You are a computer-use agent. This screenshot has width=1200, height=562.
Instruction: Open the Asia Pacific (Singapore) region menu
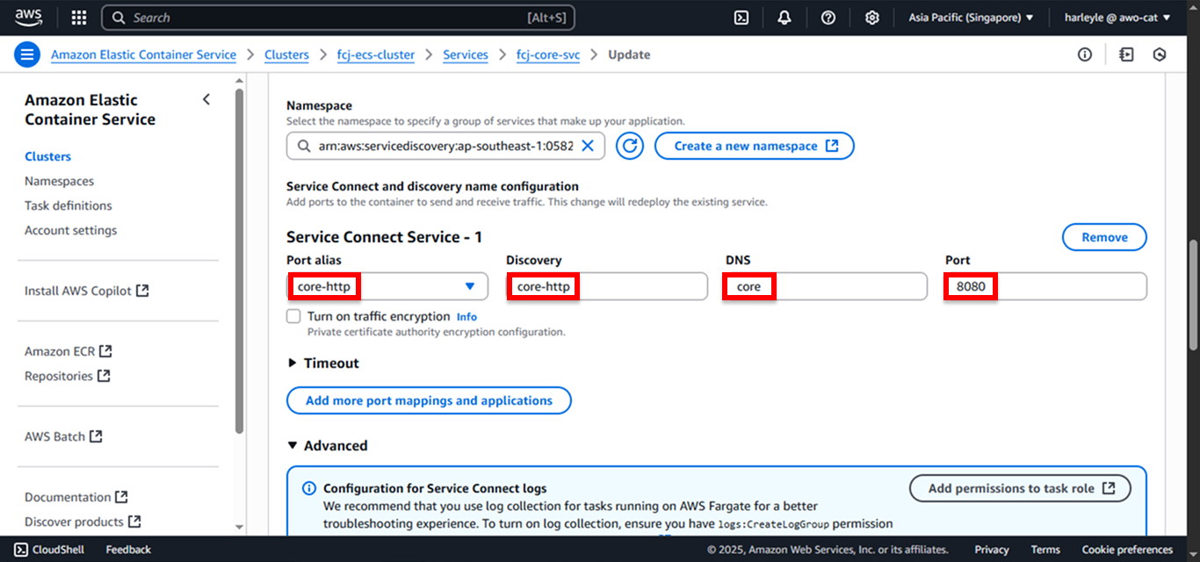pyautogui.click(x=971, y=18)
